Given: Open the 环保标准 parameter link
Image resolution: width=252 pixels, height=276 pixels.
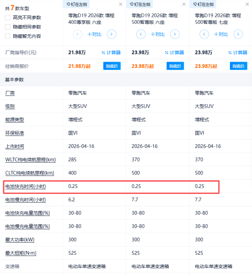Looking at the screenshot, I should pos(15,133).
